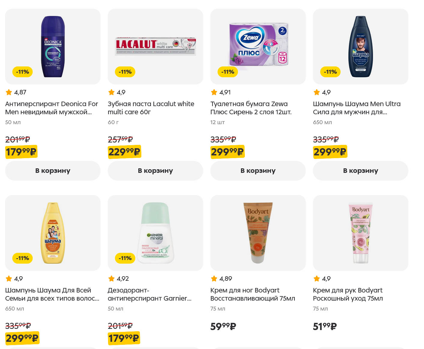Click the star icon for Bodyart foot cream
This screenshot has height=349, width=424.
[x=214, y=279]
